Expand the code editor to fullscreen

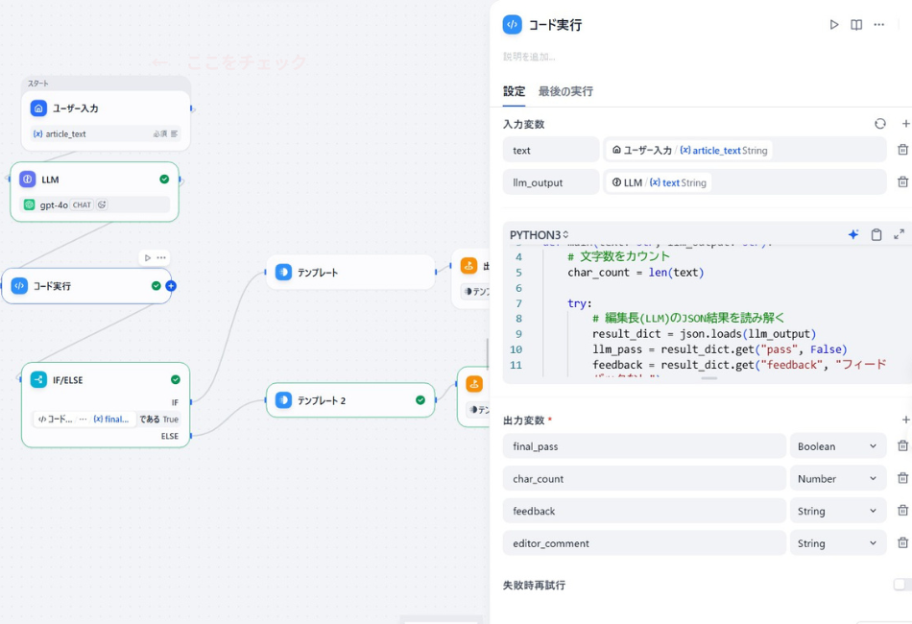click(899, 233)
